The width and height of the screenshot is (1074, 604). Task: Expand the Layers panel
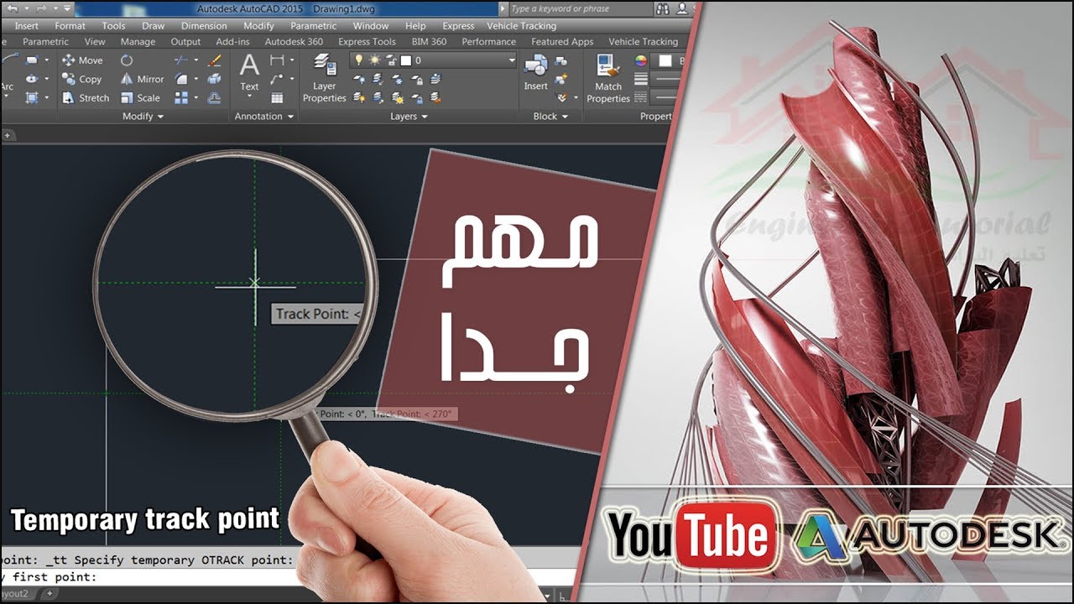[x=409, y=117]
